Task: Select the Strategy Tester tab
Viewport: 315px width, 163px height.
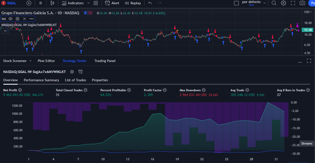Action: tap(74, 61)
